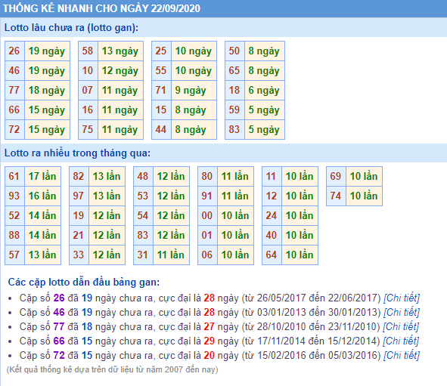Open Chi tiết link for pair 72
Image resolution: width=447 pixels, height=386 pixels.
(402, 355)
